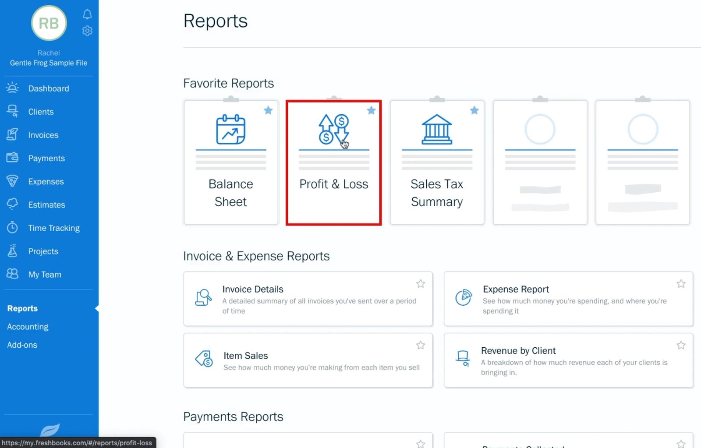This screenshot has height=448, width=701.
Task: Unfavorite the Balance Sheet report
Action: (x=268, y=111)
